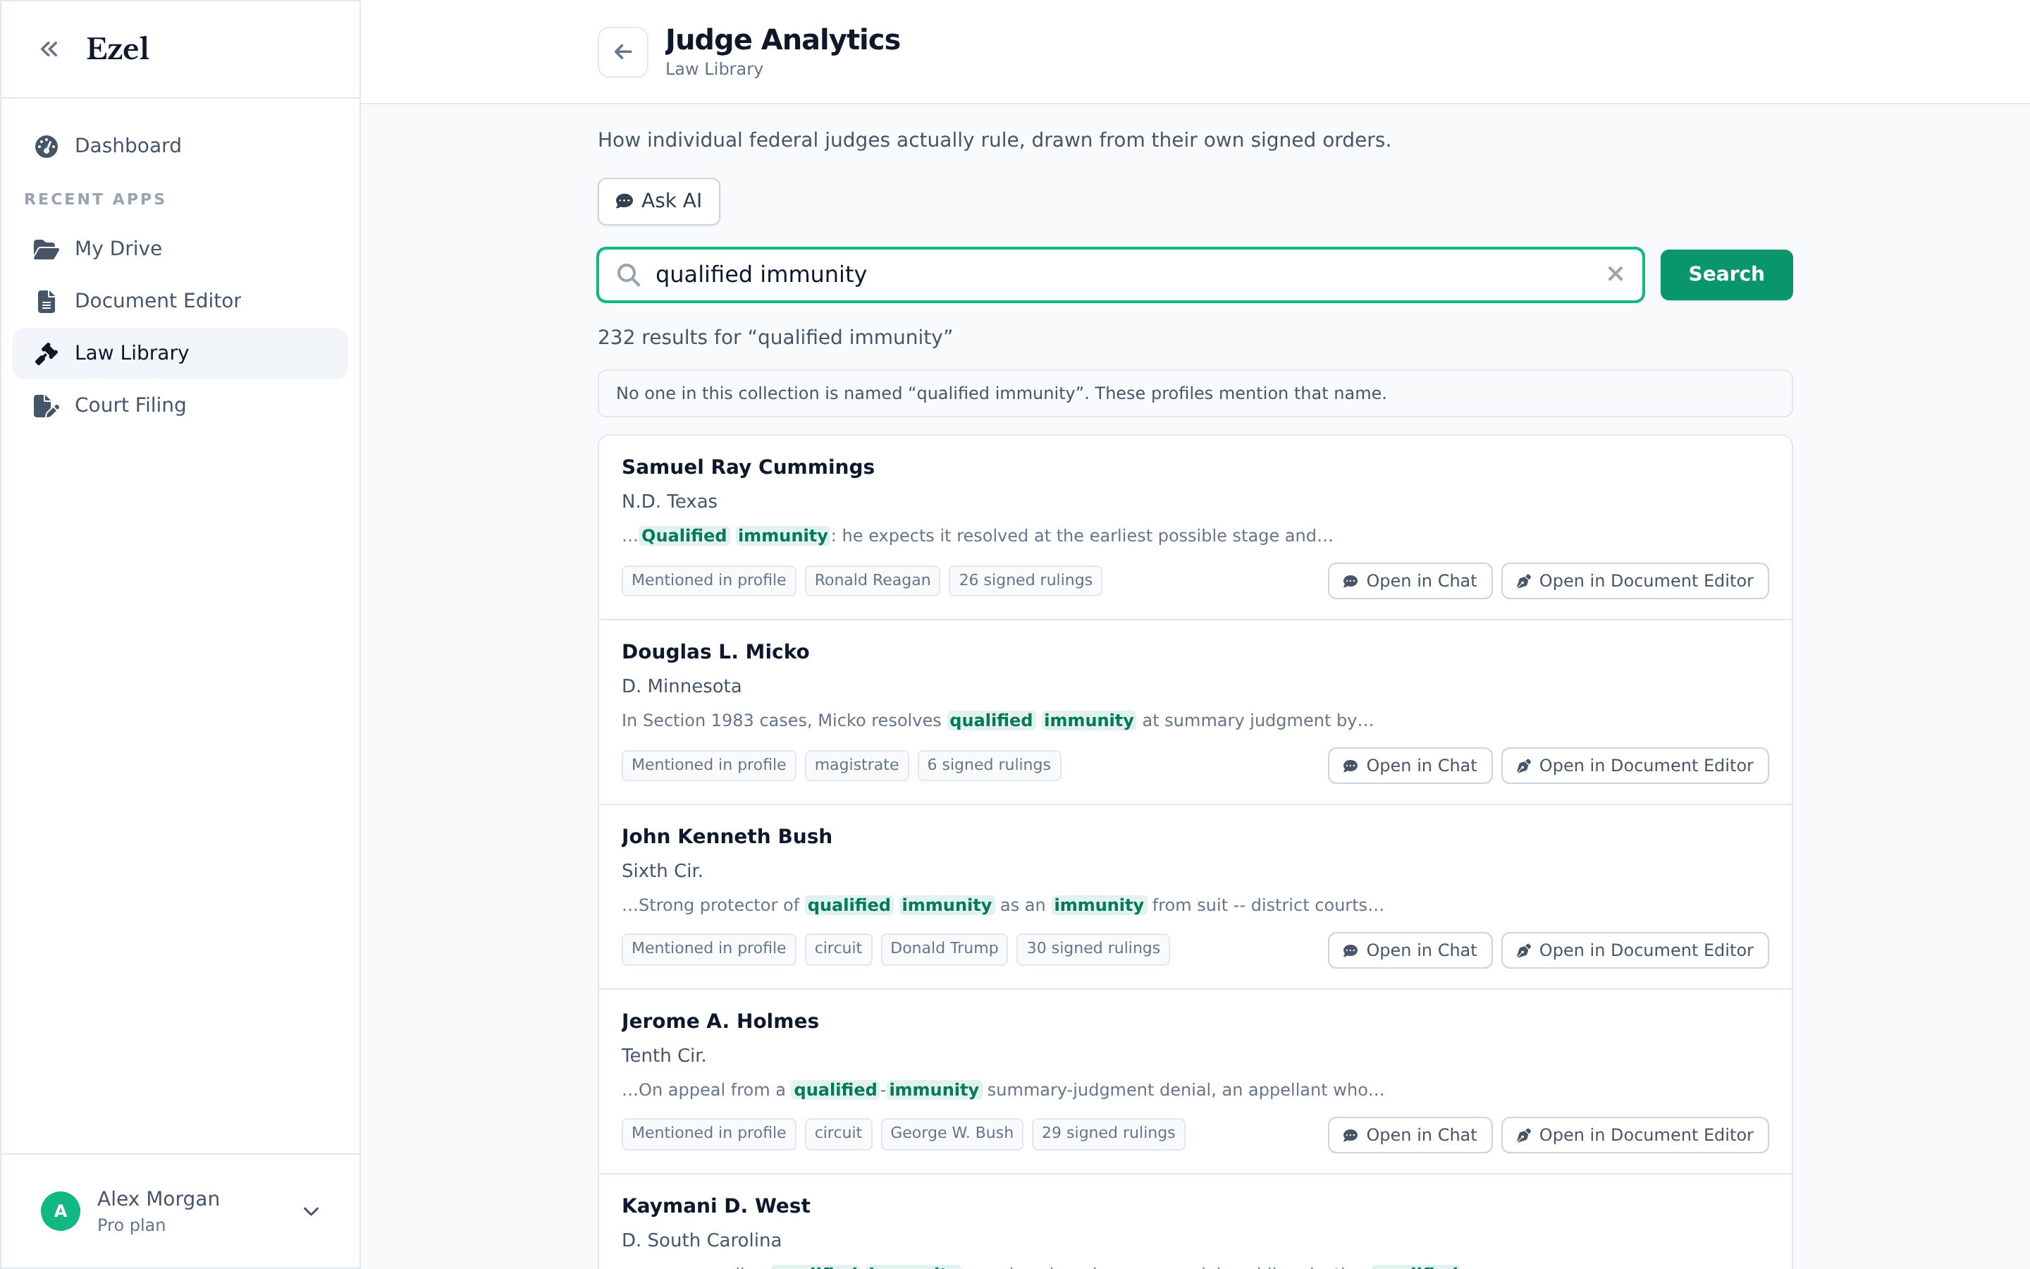This screenshot has height=1269, width=2030.
Task: Click the D. Minnesota court label
Action: pyautogui.click(x=681, y=687)
